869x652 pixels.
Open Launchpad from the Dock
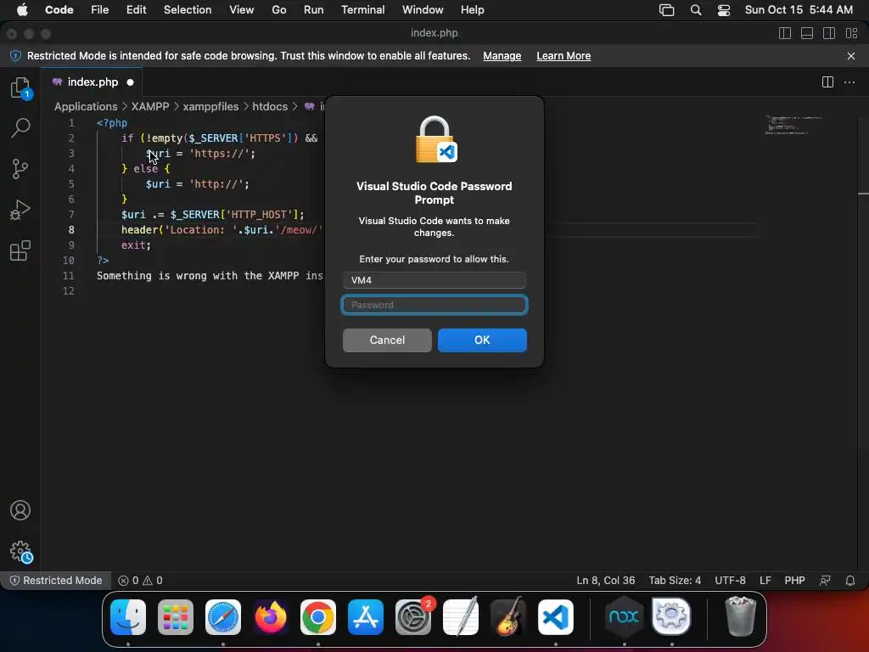pyautogui.click(x=176, y=617)
